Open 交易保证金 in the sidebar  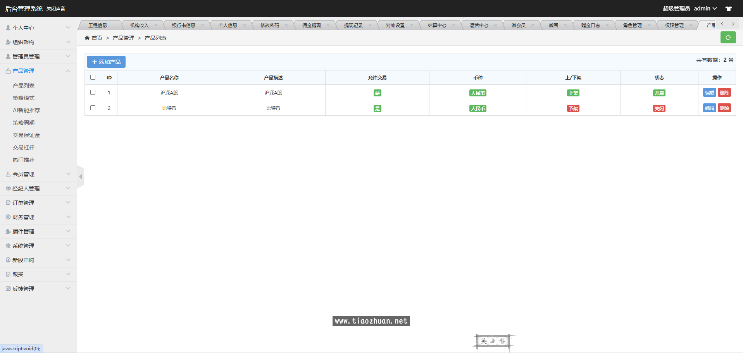26,135
